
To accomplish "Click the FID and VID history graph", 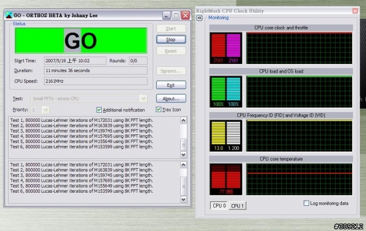I will 299,136.
